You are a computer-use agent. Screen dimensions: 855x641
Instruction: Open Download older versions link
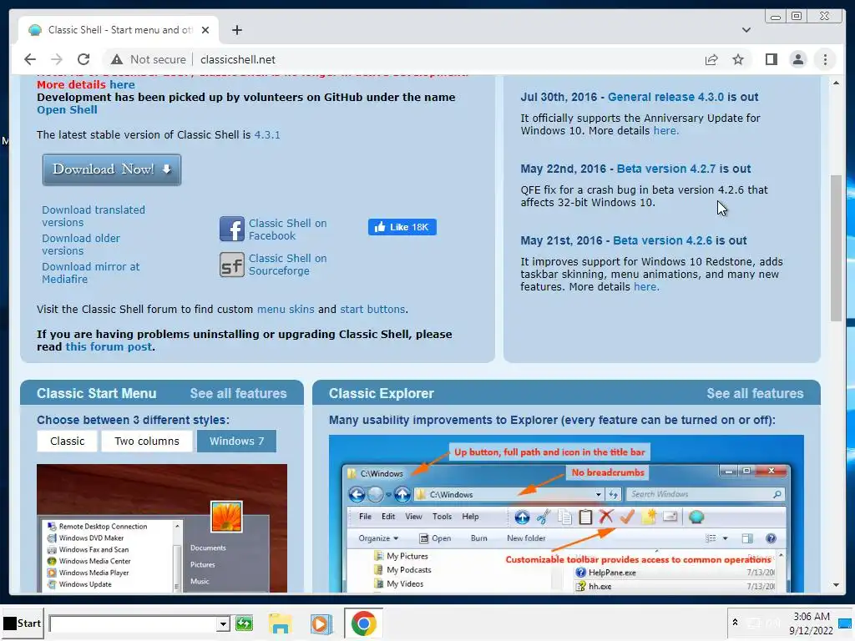81,245
